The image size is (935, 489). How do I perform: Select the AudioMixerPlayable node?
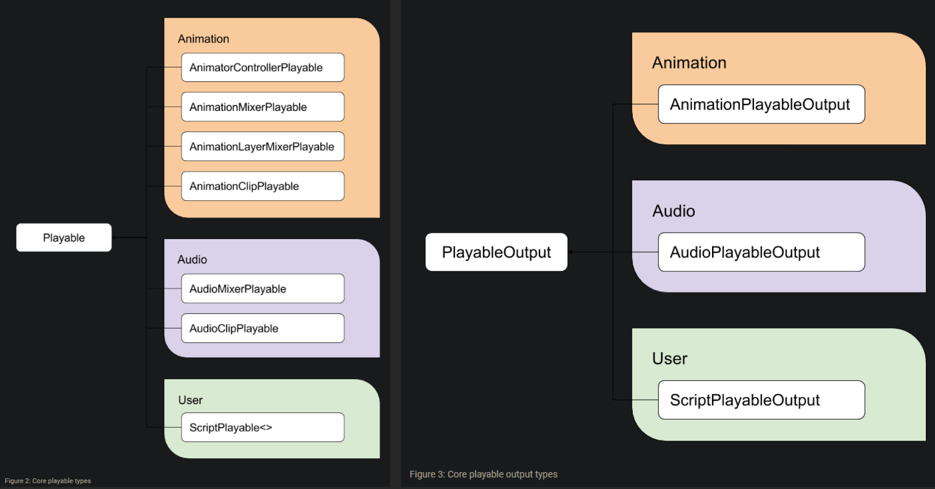click(262, 289)
